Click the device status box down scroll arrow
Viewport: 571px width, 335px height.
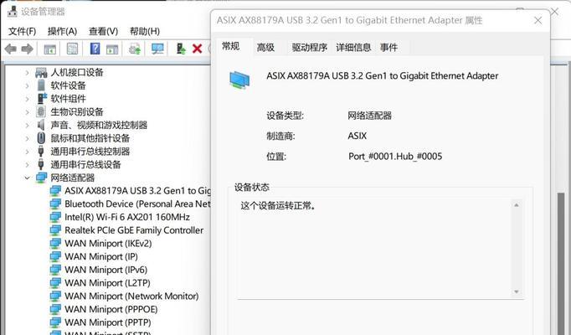click(517, 291)
